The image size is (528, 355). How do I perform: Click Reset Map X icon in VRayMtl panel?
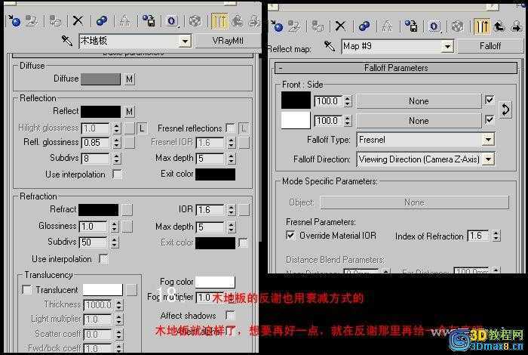[78, 21]
